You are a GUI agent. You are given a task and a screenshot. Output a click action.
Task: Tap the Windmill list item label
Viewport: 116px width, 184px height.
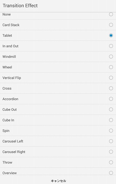9,57
